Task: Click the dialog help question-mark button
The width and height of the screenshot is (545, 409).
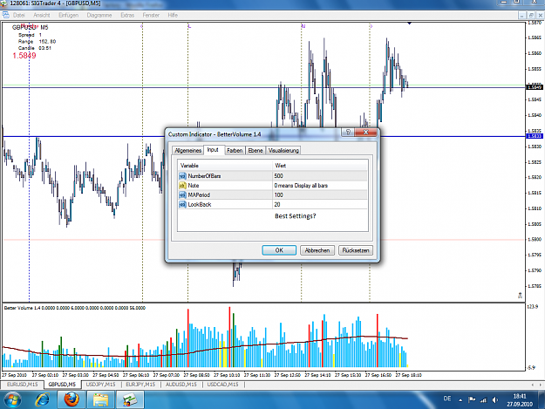Action: click(x=348, y=133)
